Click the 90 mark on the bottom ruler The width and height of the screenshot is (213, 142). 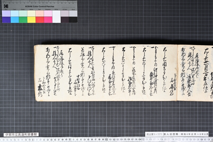coord(70,140)
